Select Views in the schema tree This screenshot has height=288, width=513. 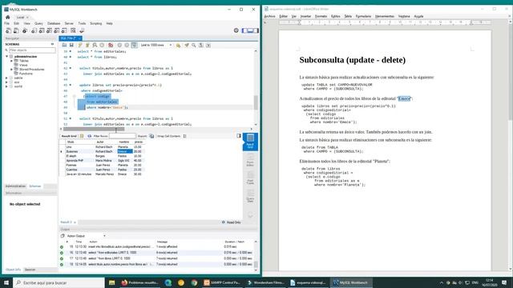pos(23,65)
